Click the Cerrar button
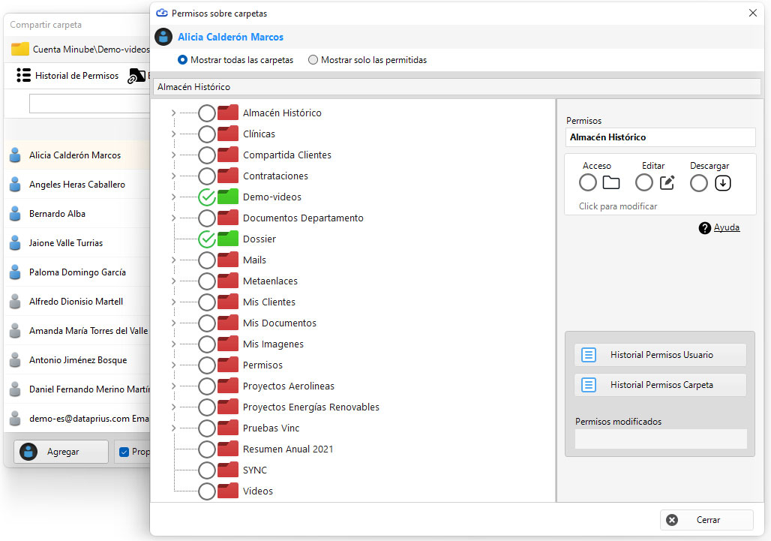The width and height of the screenshot is (771, 541). click(706, 520)
